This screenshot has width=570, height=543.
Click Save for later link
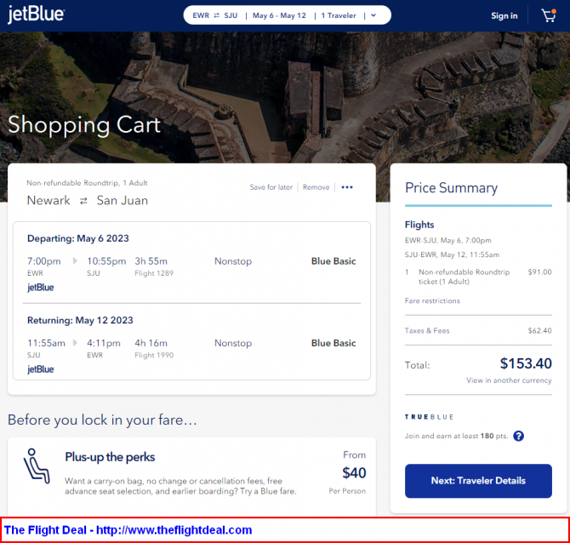[271, 187]
